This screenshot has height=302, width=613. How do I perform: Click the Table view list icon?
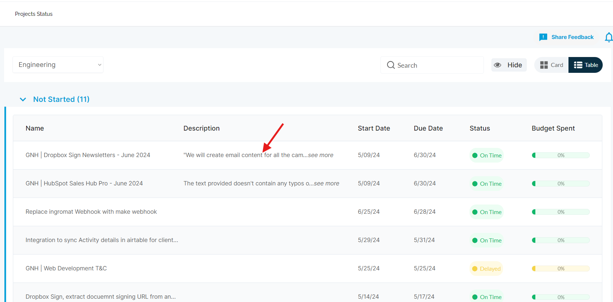(578, 65)
